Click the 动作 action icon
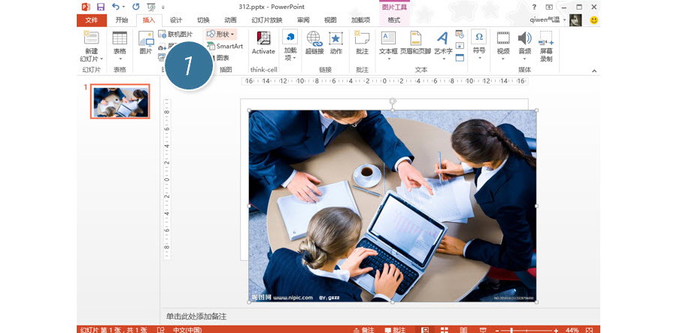The width and height of the screenshot is (677, 333). (335, 42)
